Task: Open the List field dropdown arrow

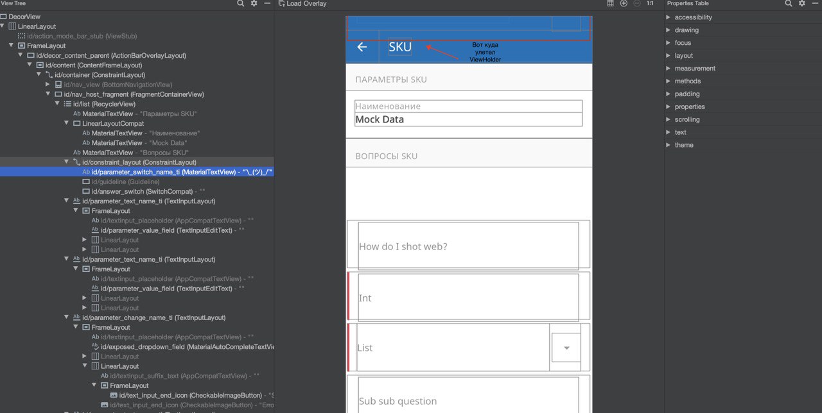Action: pos(566,348)
